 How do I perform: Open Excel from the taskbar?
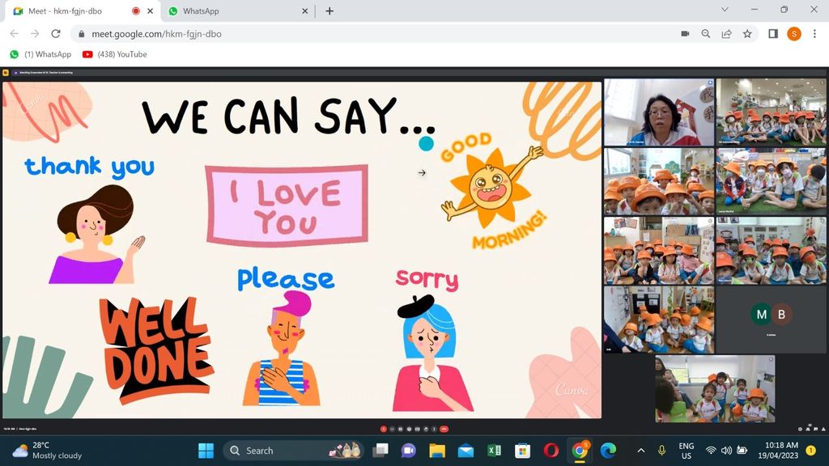495,451
